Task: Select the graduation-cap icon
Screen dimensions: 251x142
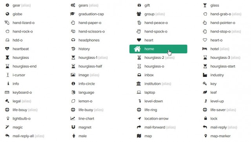Action: pos(73,14)
